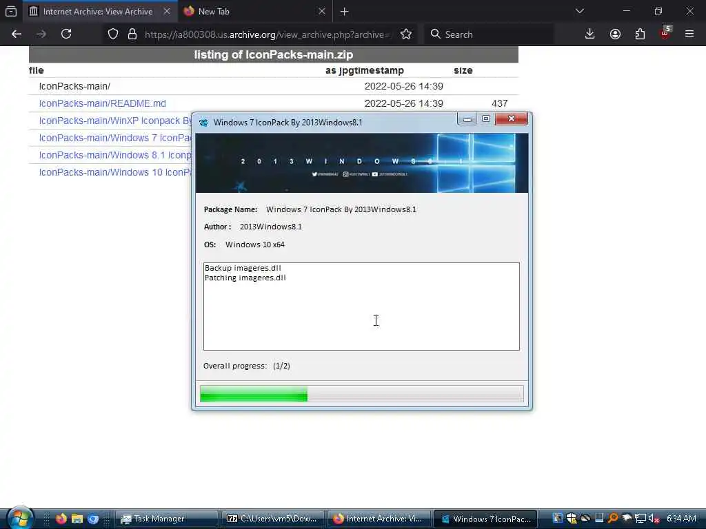The width and height of the screenshot is (706, 529).
Task: Close the Internet Archive tab
Action: click(167, 11)
